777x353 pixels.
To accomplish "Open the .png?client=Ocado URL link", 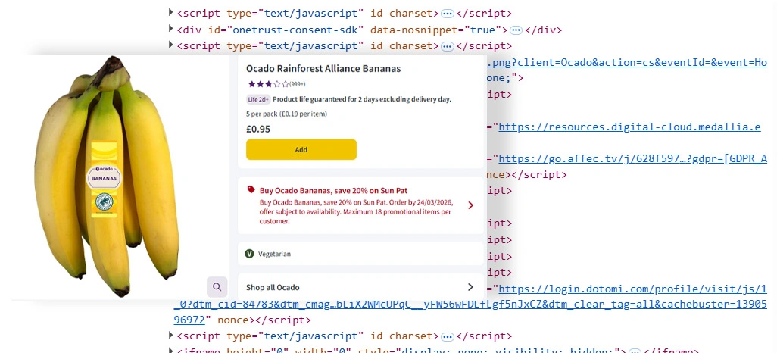I will (627, 62).
